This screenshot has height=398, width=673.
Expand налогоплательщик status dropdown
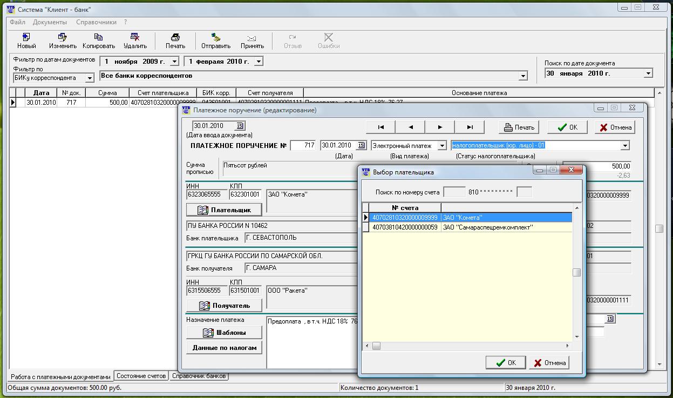(x=625, y=146)
